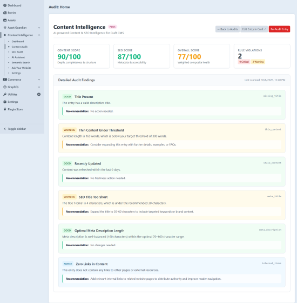Screen dimensions: 297x303
Task: Open the Semantic Search submenu item
Action: point(21,62)
